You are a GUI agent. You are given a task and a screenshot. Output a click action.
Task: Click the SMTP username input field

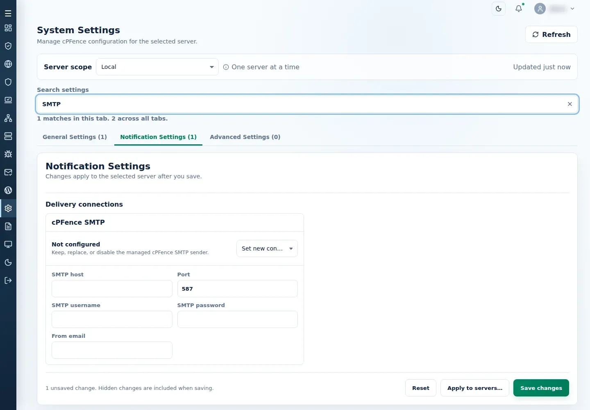pyautogui.click(x=112, y=319)
